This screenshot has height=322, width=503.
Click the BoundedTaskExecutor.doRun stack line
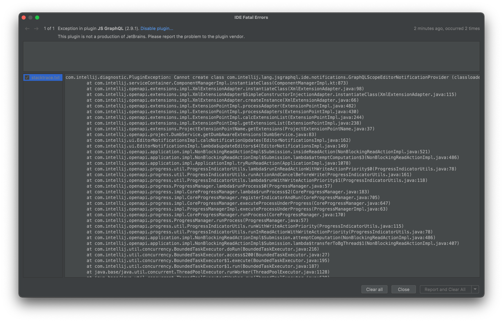203,249
